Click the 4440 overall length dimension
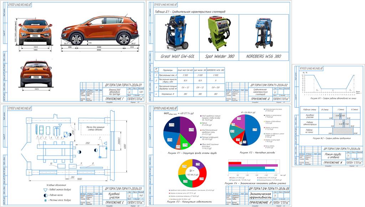The height and width of the screenshot is (207, 365). tap(99, 50)
